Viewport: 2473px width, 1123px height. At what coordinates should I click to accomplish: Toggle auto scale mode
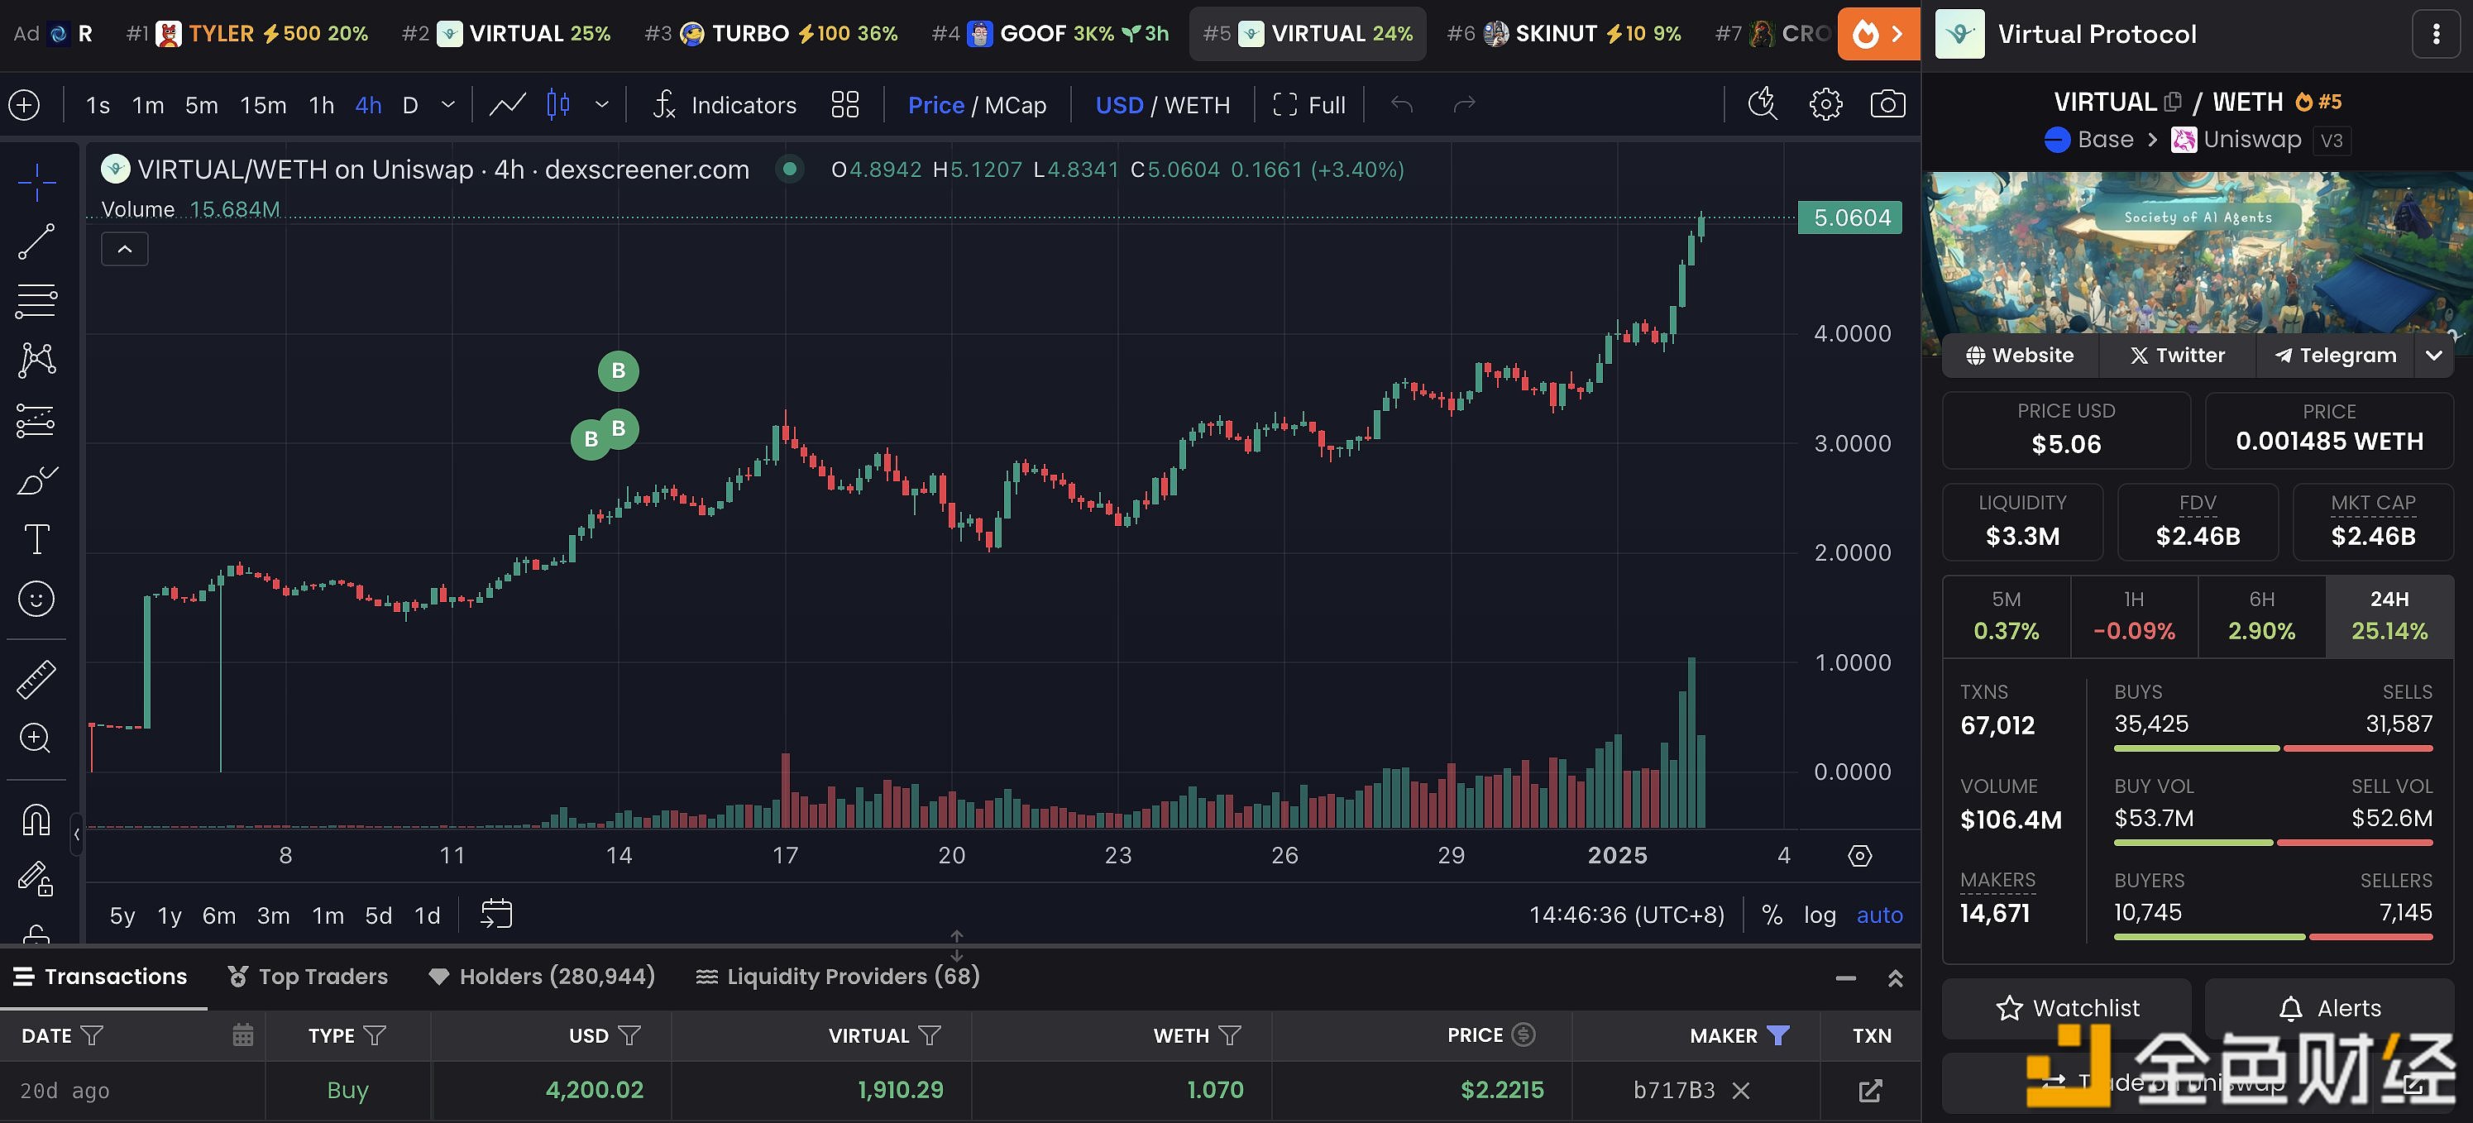coord(1879,915)
